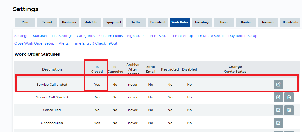Viewport: 302px width, 132px height.
Task: Open En Route Setup link
Action: pyautogui.click(x=211, y=36)
